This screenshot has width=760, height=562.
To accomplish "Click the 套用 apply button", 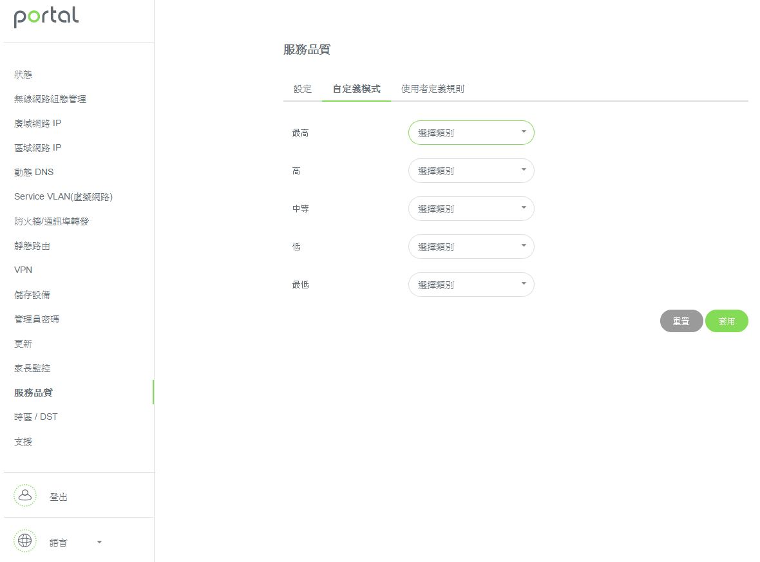I will click(727, 321).
